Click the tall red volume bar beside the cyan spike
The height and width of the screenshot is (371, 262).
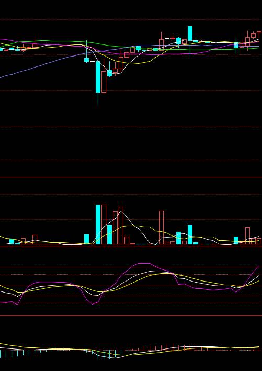pos(104,224)
